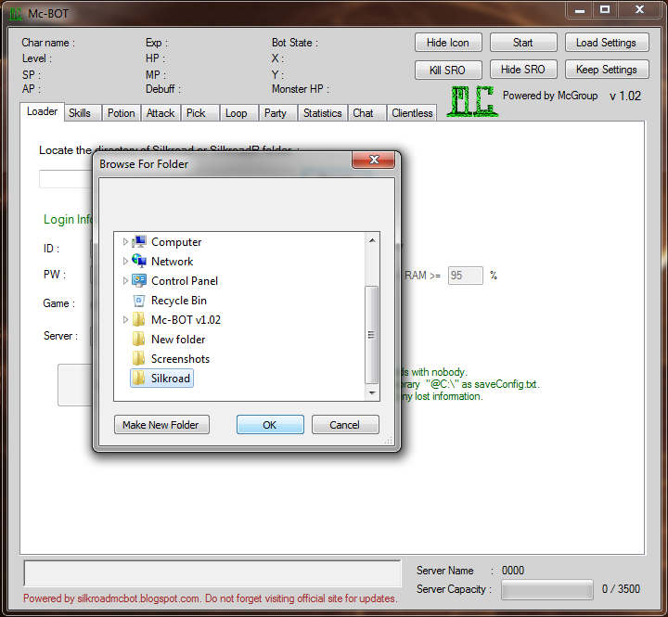Click the Recycle Bin icon
Screen dimensions: 668x617
139,301
